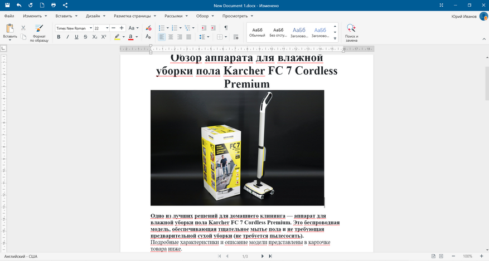Open the font color dropdown arrow
The height and width of the screenshot is (261, 489).
click(137, 37)
